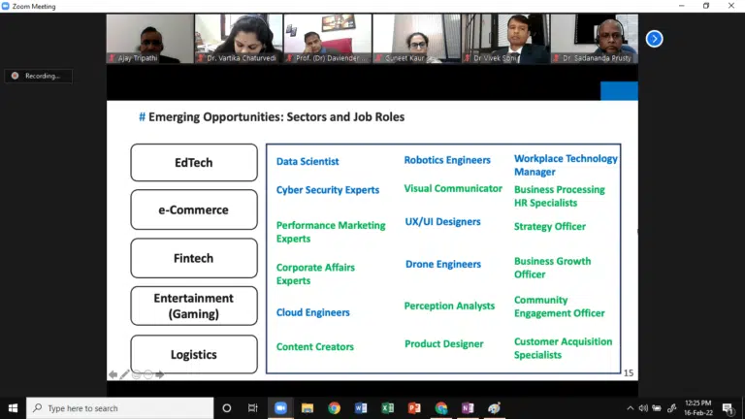Open the Windows Start menu

click(x=13, y=408)
